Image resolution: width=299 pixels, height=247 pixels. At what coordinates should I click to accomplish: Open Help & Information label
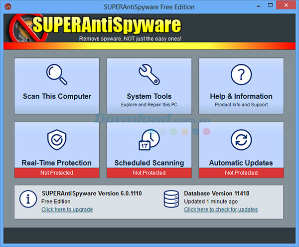[241, 96]
